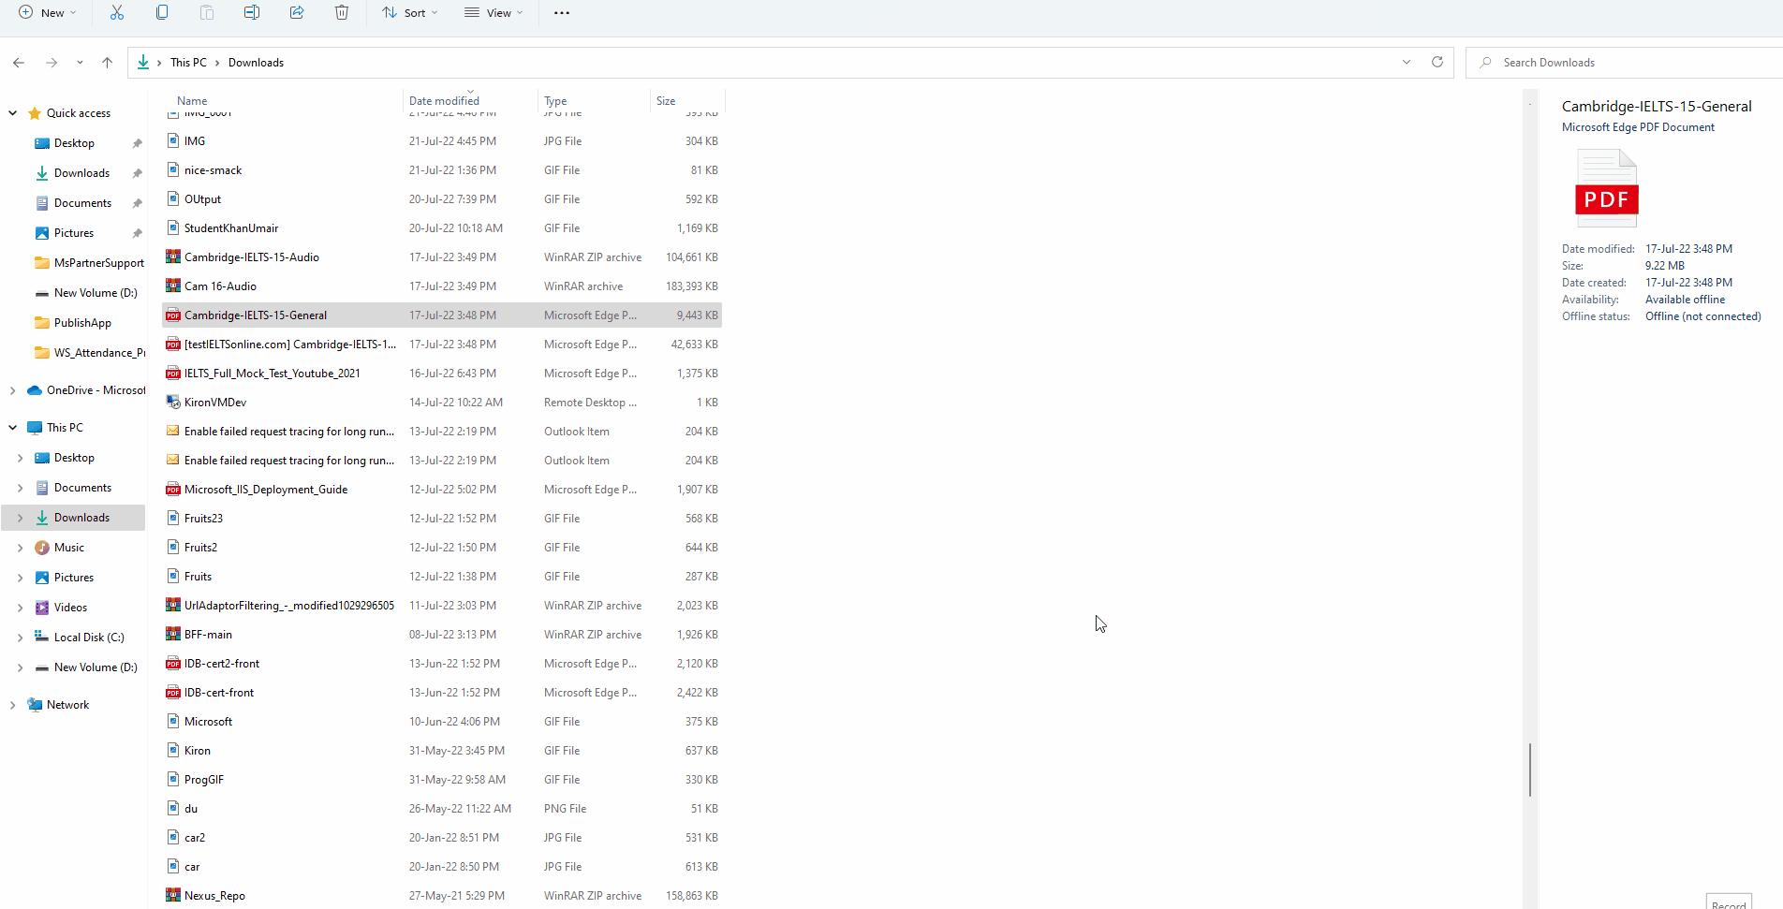The height and width of the screenshot is (909, 1783).
Task: Select Desktop under Quick access
Action: (74, 143)
